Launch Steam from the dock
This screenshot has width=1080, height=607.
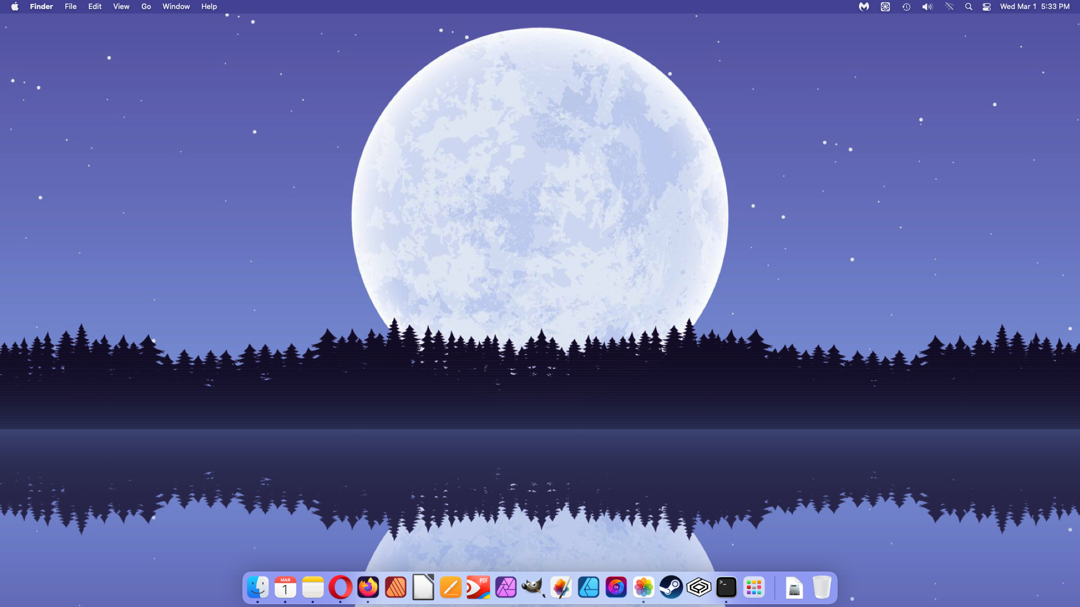[x=671, y=588]
